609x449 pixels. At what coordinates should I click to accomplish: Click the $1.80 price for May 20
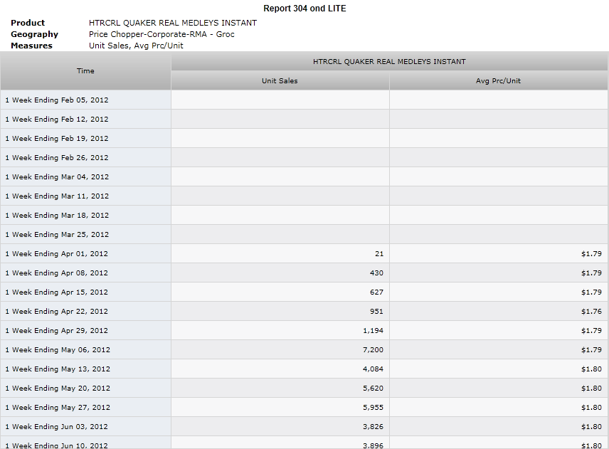pos(591,389)
